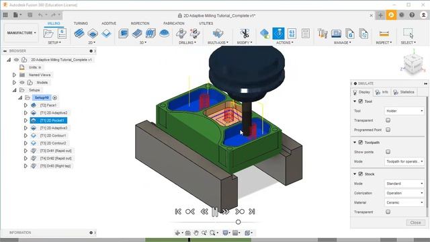Viewport: 430px width, 242px height.
Task: Open the Material Ceramic dropdown
Action: (404, 202)
